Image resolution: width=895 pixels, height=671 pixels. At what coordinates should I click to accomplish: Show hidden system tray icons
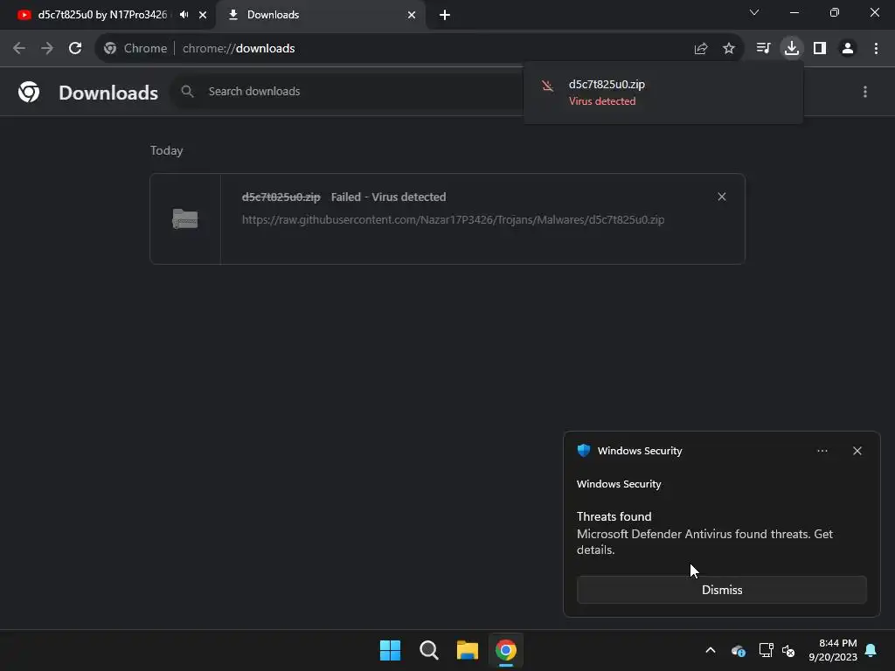click(x=711, y=650)
